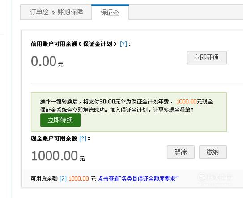Click the 信用账户可用余额（保证金计划）heading
The height and width of the screenshot is (198, 243).
click(x=73, y=44)
